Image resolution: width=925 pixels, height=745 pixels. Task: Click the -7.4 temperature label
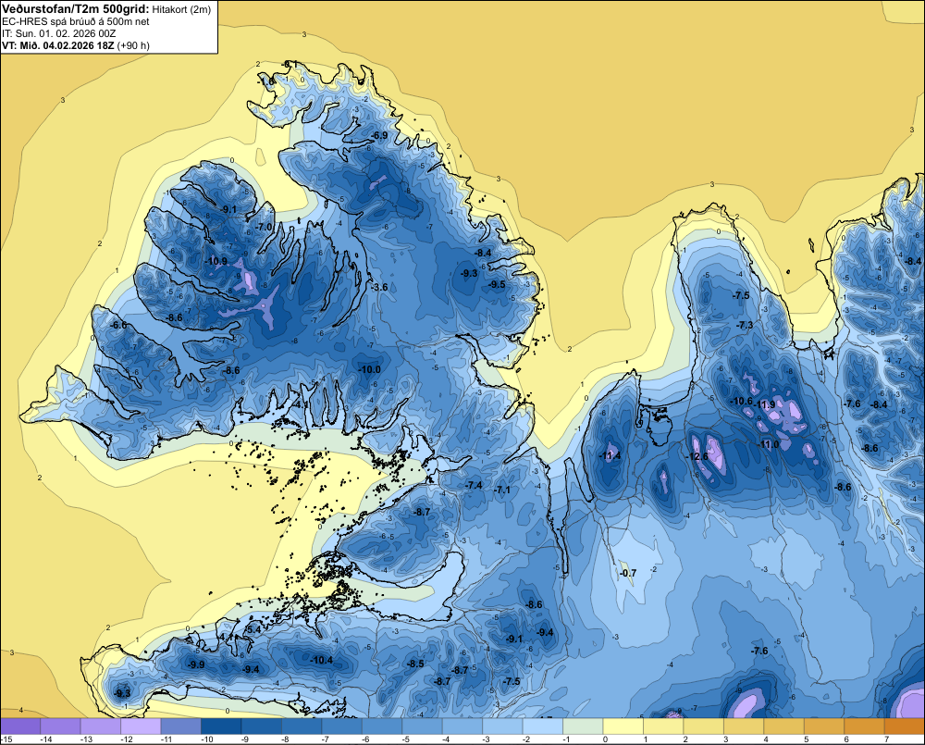[474, 485]
